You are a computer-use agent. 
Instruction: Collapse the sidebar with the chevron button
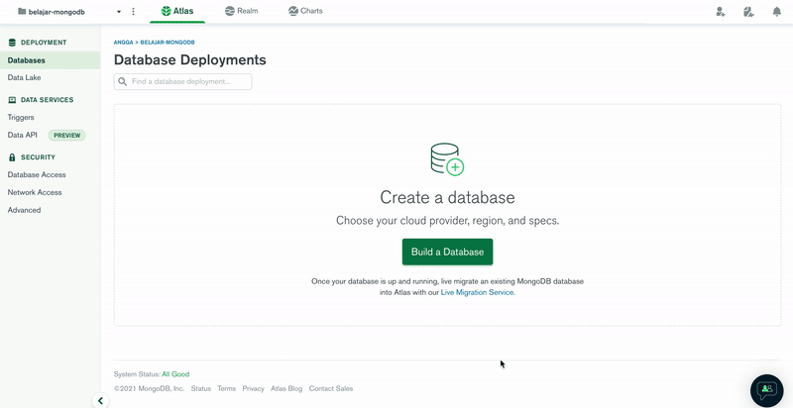100,401
